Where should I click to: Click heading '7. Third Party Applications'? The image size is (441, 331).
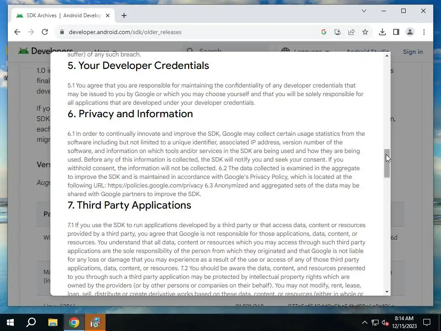tap(129, 205)
